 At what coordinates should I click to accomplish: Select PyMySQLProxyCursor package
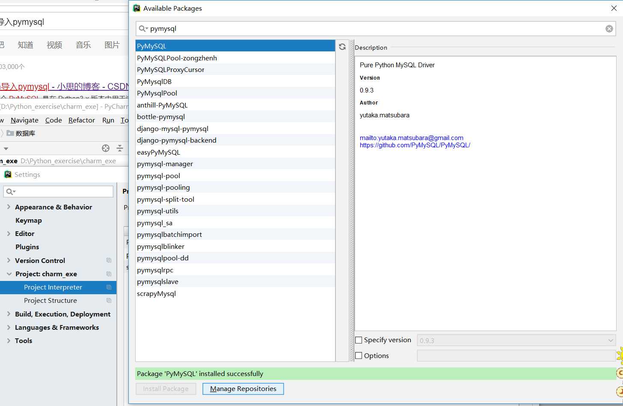[x=235, y=69]
